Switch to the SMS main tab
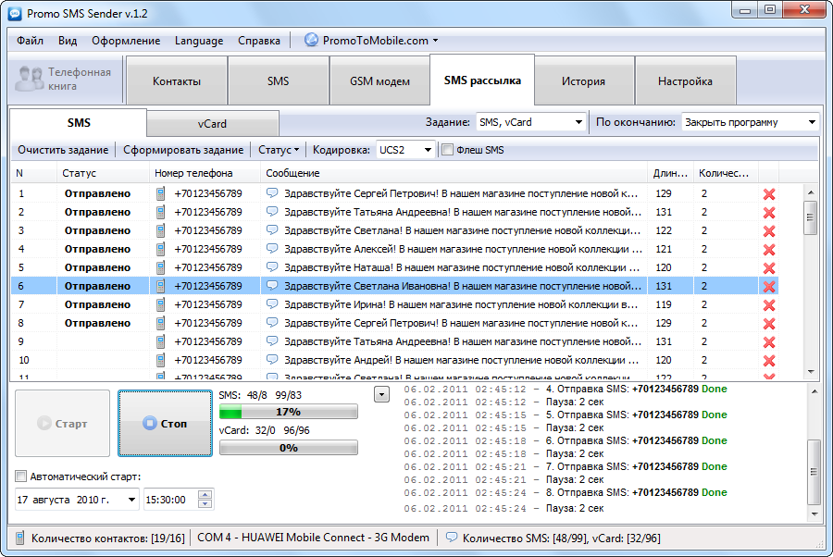 coord(279,80)
